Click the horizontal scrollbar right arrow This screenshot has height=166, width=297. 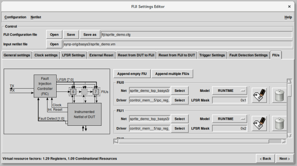click(284, 141)
